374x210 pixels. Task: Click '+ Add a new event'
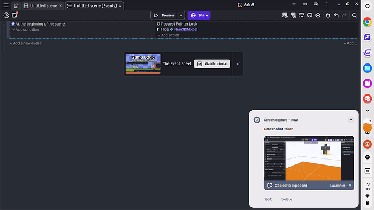[25, 43]
